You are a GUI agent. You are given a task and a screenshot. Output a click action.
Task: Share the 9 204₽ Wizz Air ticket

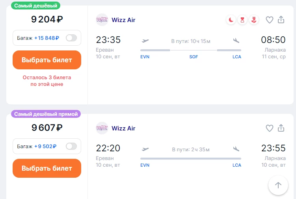click(281, 20)
